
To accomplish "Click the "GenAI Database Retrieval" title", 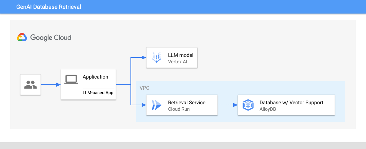I will tap(48, 7).
